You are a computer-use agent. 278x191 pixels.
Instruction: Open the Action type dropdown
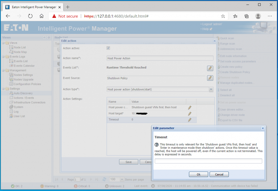pos(211,89)
